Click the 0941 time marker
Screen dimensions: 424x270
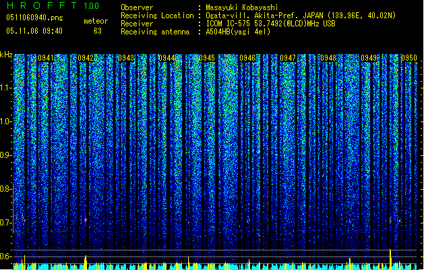point(46,58)
